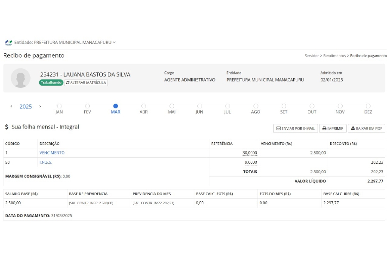Go to next year using right arrow
Image resolution: width=387 pixels, height=258 pixels.
(x=40, y=106)
